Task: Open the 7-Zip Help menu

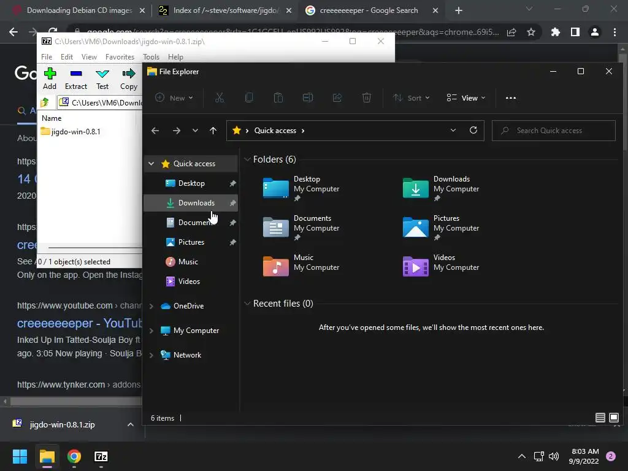Action: [x=175, y=57]
